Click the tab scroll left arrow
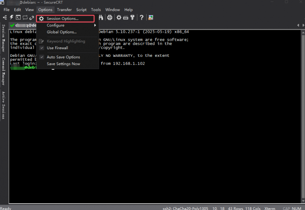305x210 pixels. tap(298, 25)
